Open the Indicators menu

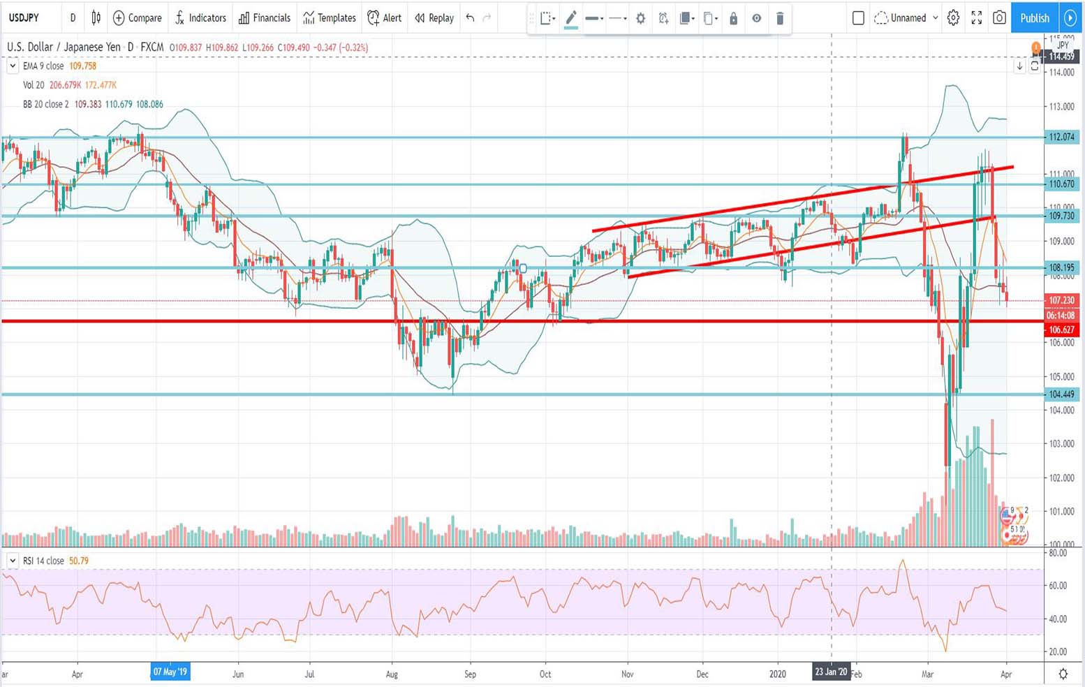(x=200, y=18)
